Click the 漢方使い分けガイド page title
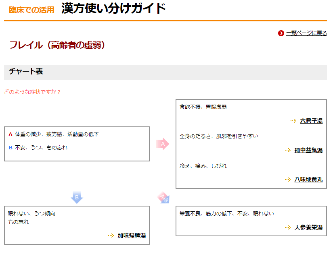The height and width of the screenshot is (254, 335). click(113, 8)
